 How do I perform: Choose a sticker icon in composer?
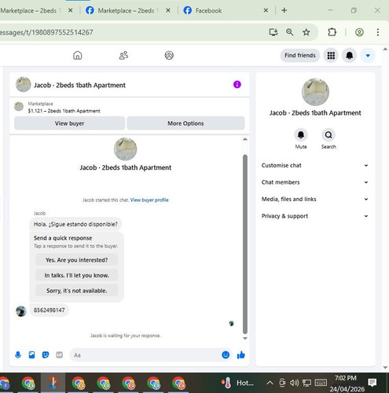(x=46, y=355)
